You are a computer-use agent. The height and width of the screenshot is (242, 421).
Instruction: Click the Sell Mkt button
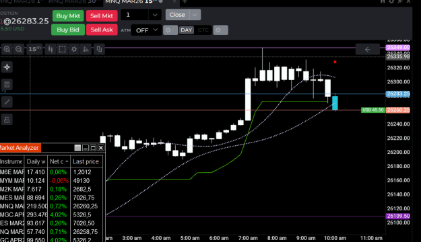point(102,16)
